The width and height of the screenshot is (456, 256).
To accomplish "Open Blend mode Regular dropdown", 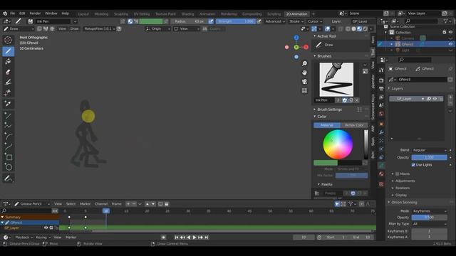I will click(429, 150).
